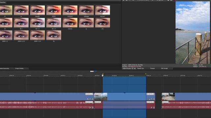Switch to the Project Notes tab

(x=19, y=69)
